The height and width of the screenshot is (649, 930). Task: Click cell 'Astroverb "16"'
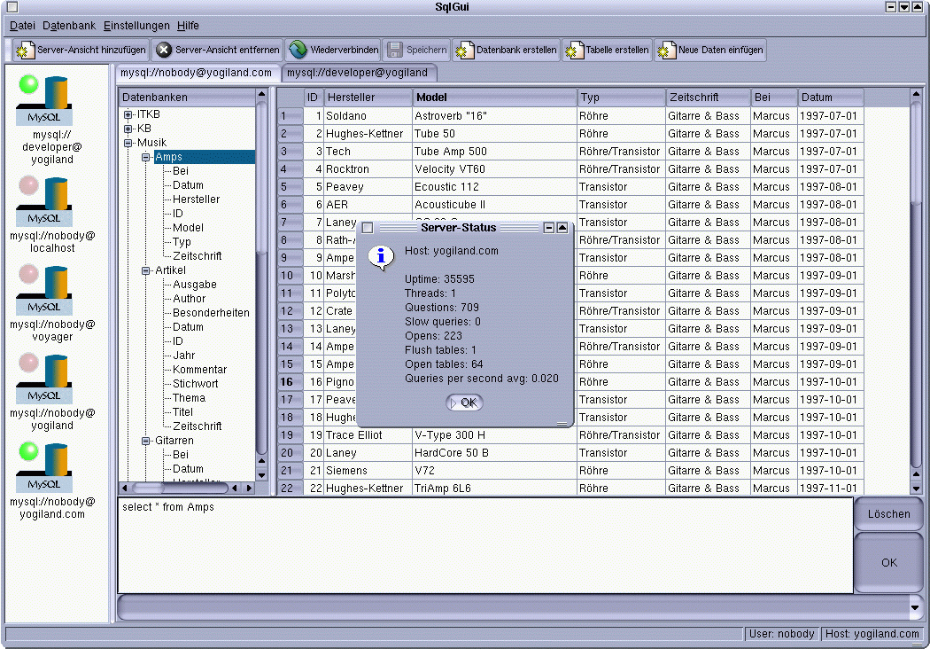(494, 116)
